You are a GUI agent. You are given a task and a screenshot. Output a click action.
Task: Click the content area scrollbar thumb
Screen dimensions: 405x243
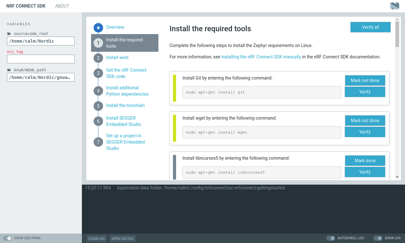pyautogui.click(x=397, y=34)
